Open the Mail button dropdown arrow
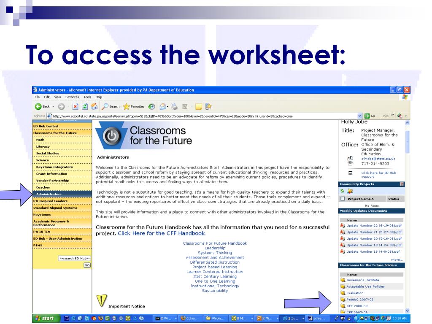Screen dimensions: 432x324 coord(167,106)
